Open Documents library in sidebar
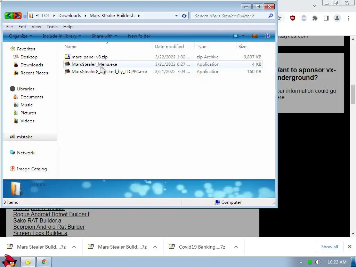 31,97
